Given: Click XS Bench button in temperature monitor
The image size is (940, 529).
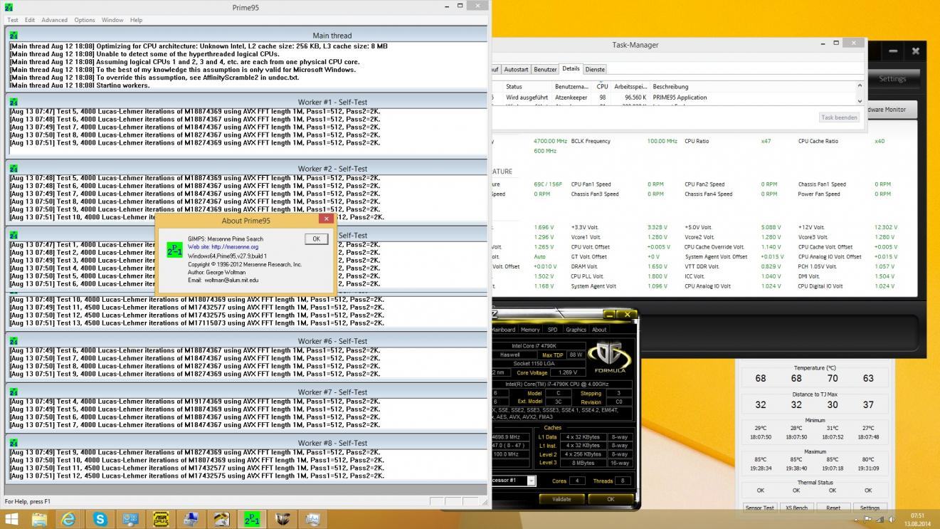Looking at the screenshot, I should coord(796,508).
